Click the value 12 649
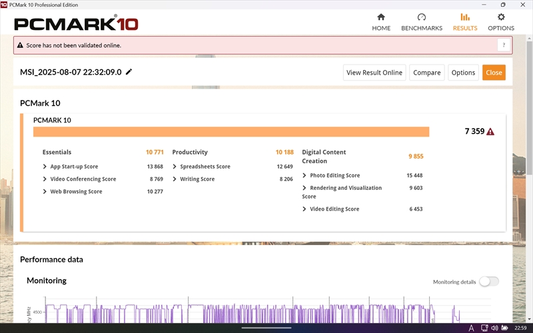533x333 pixels. [285, 166]
